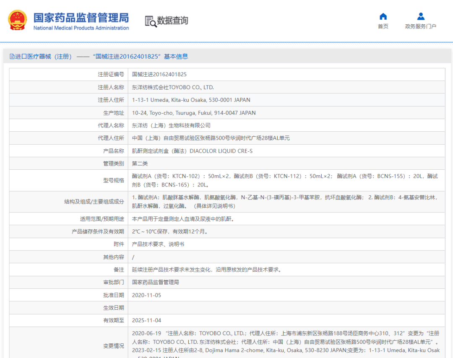Click the expiry date 2025-11-04
Image resolution: width=453 pixels, height=358 pixels.
146,321
